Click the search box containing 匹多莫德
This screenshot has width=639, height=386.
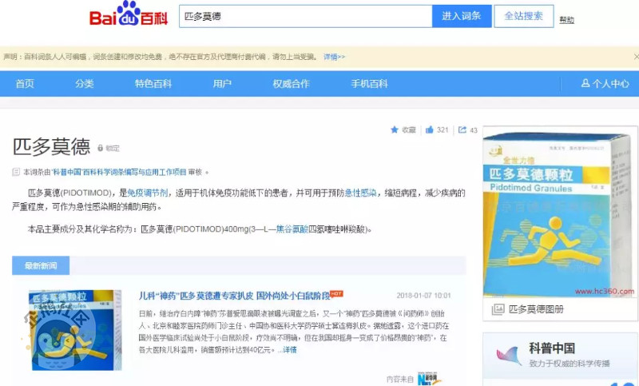click(306, 16)
